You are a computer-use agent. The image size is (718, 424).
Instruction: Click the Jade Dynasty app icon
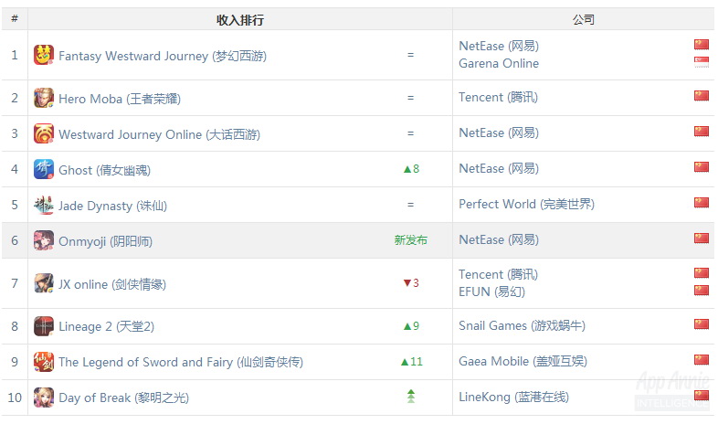point(44,205)
